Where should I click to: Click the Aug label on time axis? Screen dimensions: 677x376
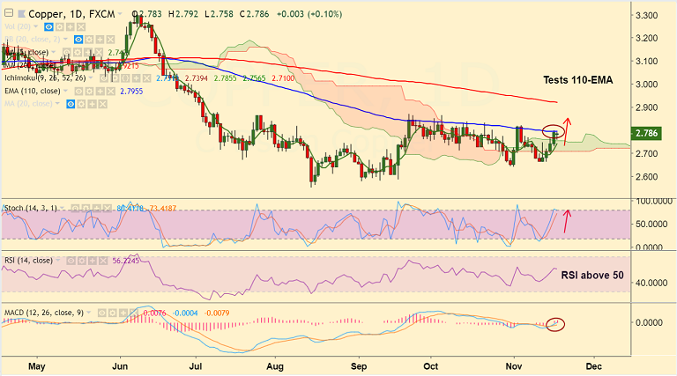pyautogui.click(x=275, y=366)
